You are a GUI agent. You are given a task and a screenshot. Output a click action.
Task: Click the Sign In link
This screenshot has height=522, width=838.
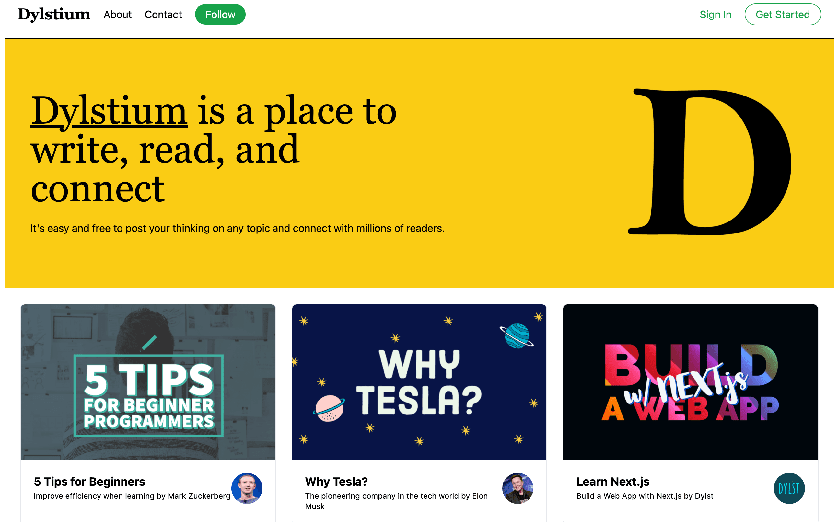pos(716,15)
